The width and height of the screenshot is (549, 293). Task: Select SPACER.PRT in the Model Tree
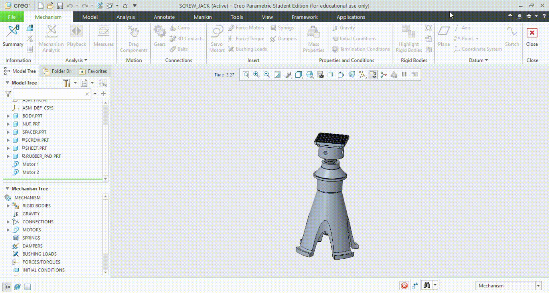[34, 132]
